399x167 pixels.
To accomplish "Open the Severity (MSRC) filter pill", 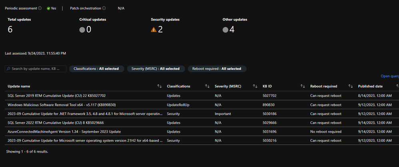I will pos(156,69).
